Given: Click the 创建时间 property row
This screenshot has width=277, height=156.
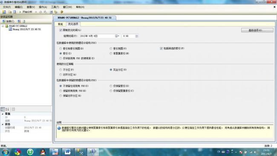Looking at the screenshot, I should (26, 127).
